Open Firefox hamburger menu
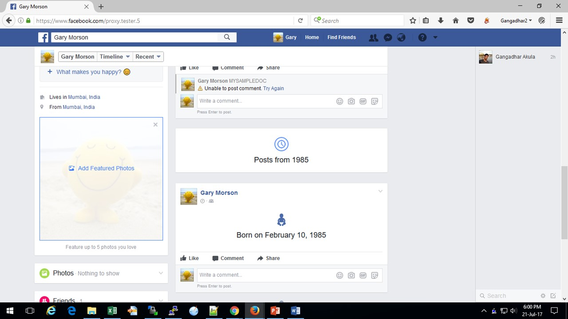 [559, 20]
